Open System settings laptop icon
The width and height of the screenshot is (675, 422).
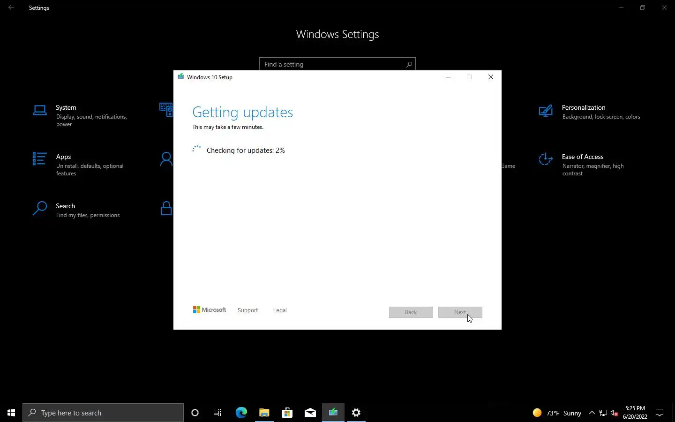[x=40, y=110]
